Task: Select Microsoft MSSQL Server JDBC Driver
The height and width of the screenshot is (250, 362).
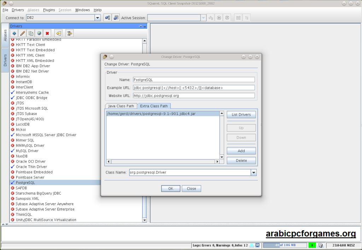Action: click(46, 135)
